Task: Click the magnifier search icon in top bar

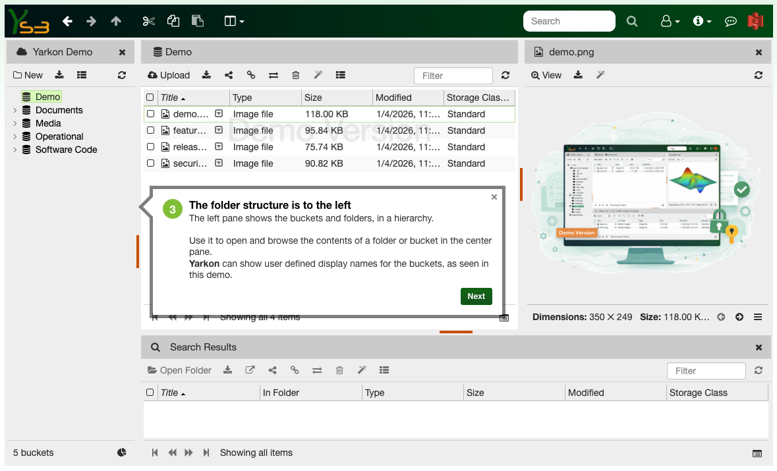Action: tap(632, 21)
